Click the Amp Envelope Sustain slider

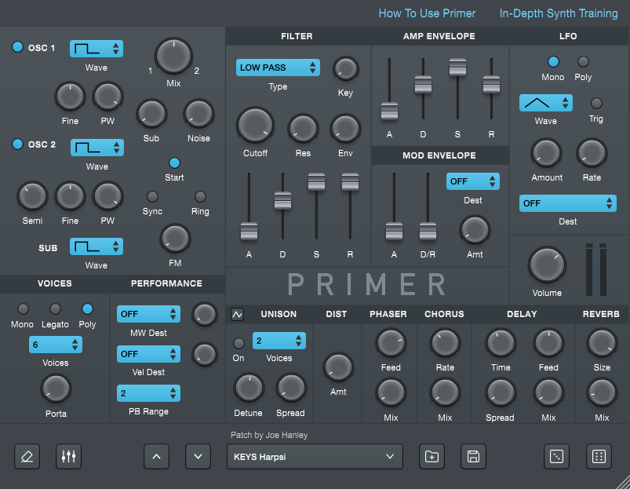pos(457,68)
